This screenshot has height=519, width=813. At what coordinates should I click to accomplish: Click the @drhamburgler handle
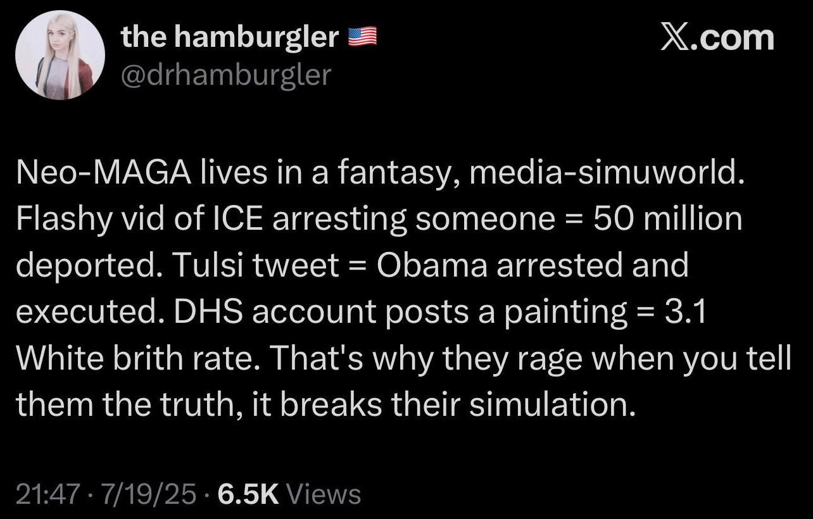(x=226, y=75)
